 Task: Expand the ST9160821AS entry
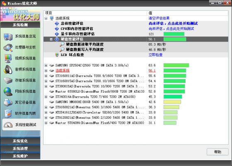click(x=46, y=107)
